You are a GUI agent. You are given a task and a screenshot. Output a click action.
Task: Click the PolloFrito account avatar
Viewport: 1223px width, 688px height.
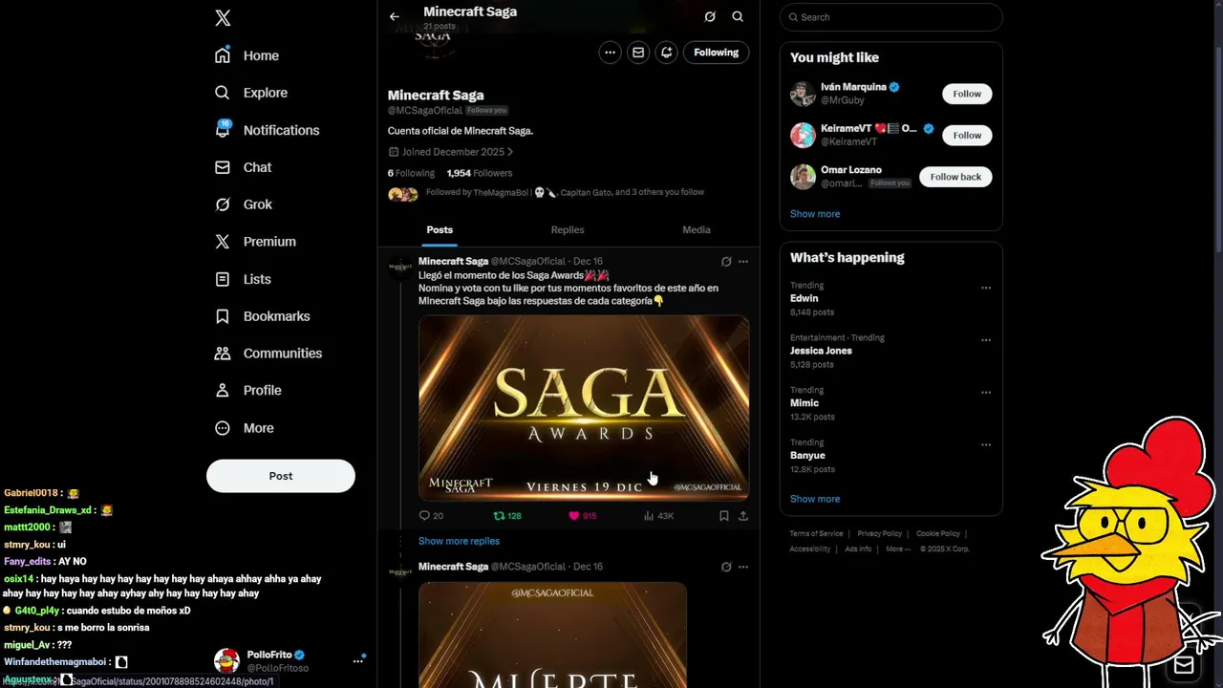(226, 660)
